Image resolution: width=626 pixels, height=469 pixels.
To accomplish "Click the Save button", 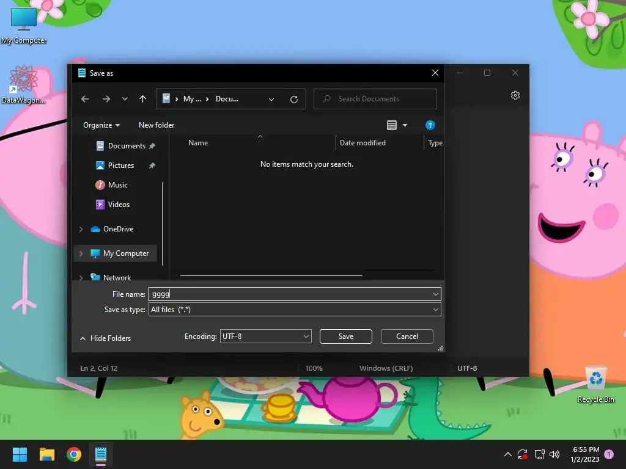I will (x=346, y=336).
